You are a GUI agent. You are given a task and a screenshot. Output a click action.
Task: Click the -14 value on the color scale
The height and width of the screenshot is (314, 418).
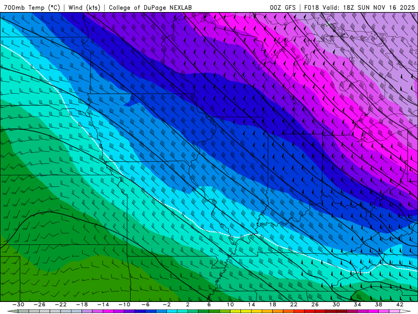pos(103,305)
